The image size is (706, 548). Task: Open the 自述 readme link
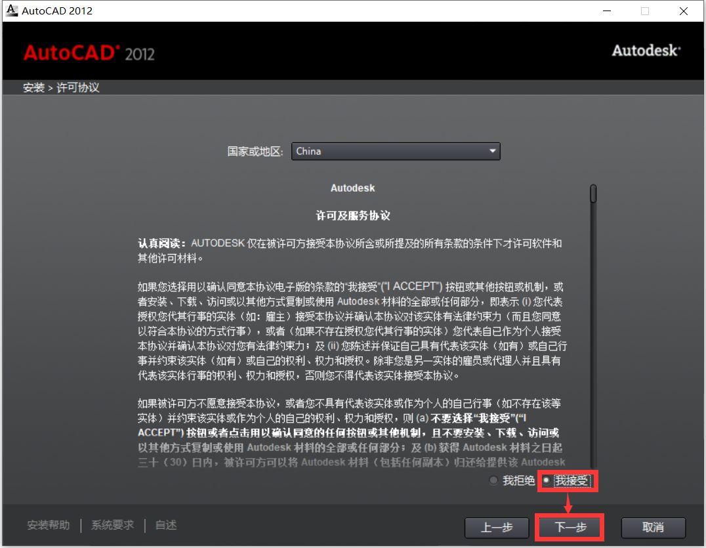click(165, 525)
